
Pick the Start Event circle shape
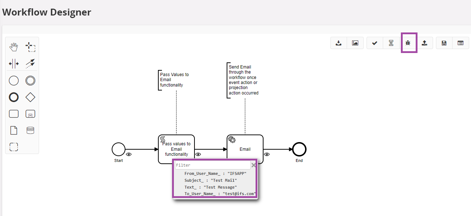(14, 81)
